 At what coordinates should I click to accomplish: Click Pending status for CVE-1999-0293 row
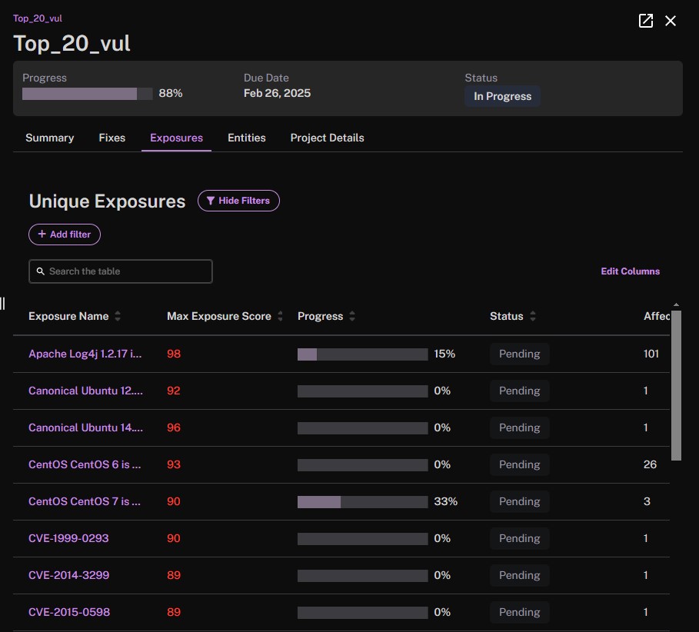pos(519,538)
